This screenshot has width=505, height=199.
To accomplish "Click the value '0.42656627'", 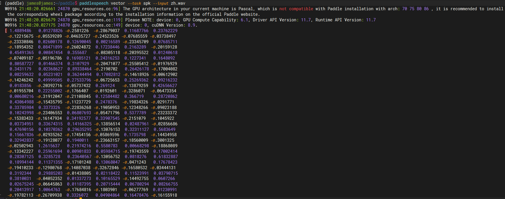I will [165, 86].
